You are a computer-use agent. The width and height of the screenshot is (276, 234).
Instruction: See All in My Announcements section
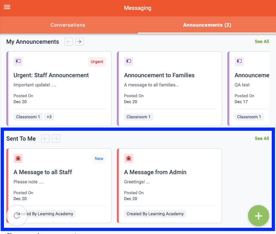262,41
